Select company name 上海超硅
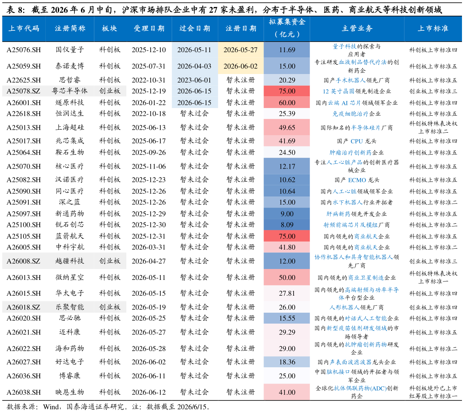Image resolution: width=464 pixels, height=415 pixels. 70,128
